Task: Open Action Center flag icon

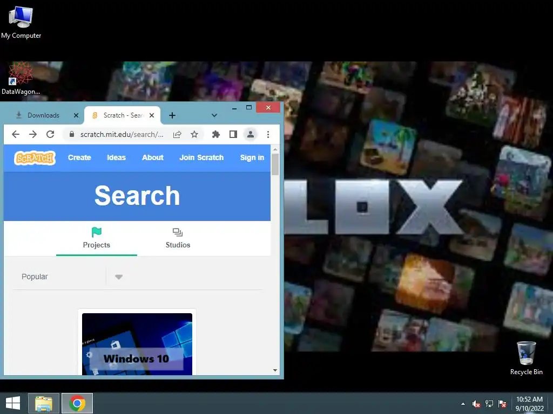Action: [502, 404]
